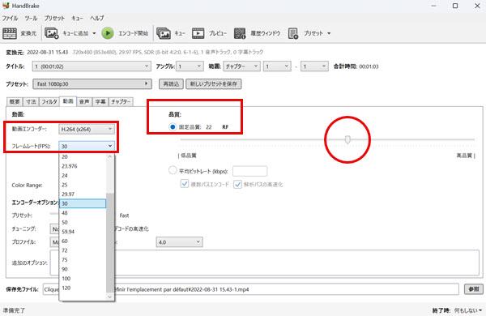Click the average bitrate input field
Screen dimensions: 486x316
click(x=249, y=171)
